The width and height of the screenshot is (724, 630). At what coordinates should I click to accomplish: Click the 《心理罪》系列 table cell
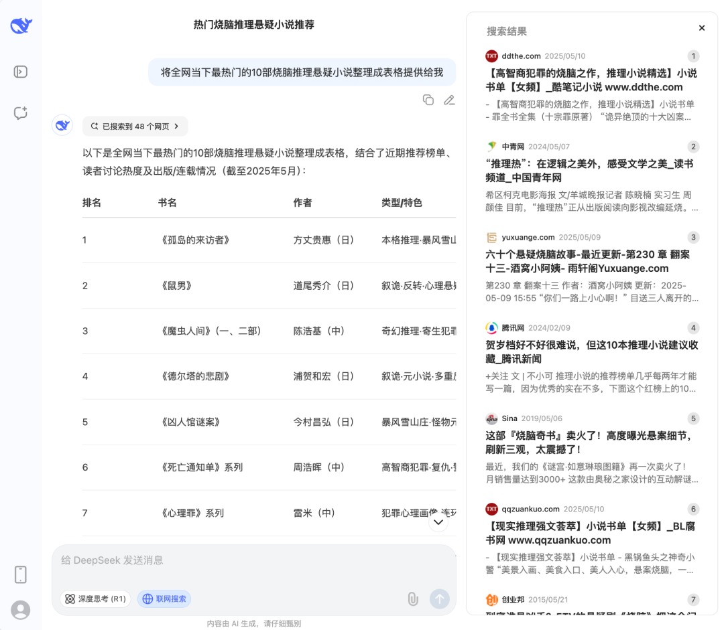(191, 513)
